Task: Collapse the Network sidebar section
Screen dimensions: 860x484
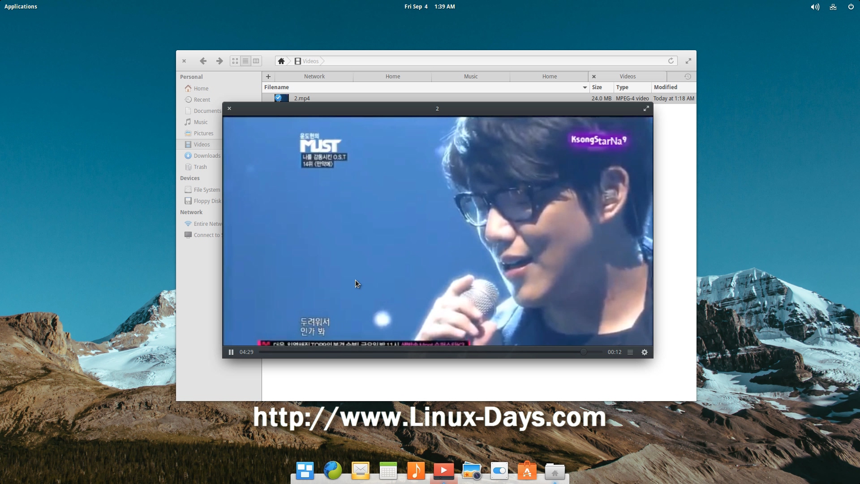Action: [x=191, y=212]
